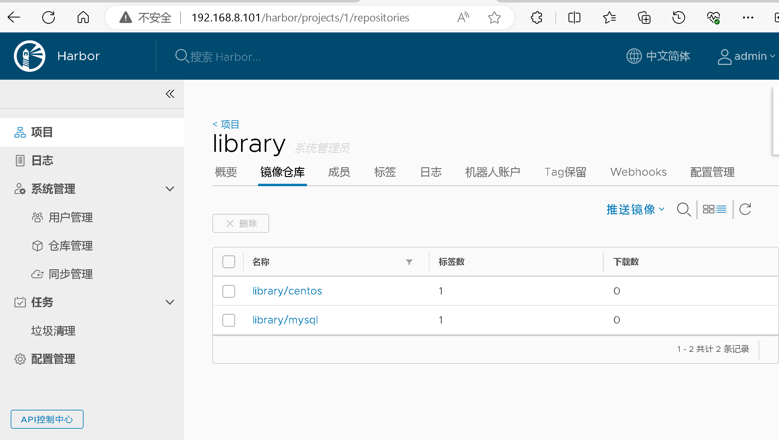Switch to card view icon

708,209
